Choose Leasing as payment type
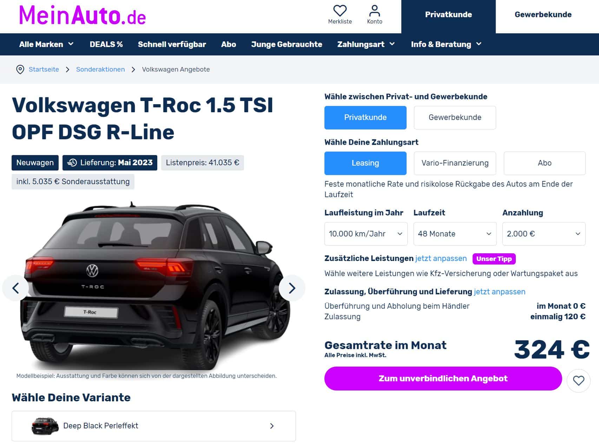599x448 pixels. point(365,163)
